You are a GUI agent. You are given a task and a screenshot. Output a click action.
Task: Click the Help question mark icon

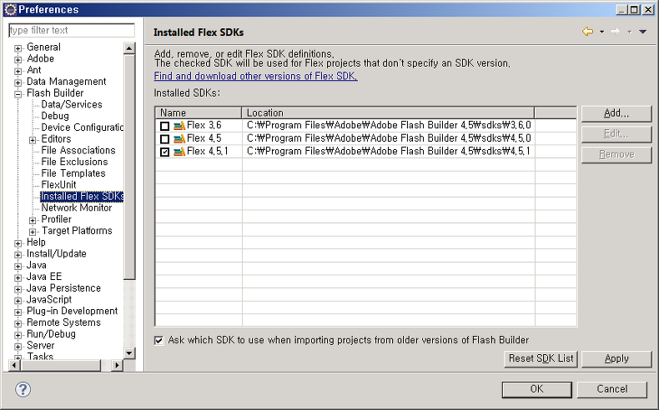23,389
